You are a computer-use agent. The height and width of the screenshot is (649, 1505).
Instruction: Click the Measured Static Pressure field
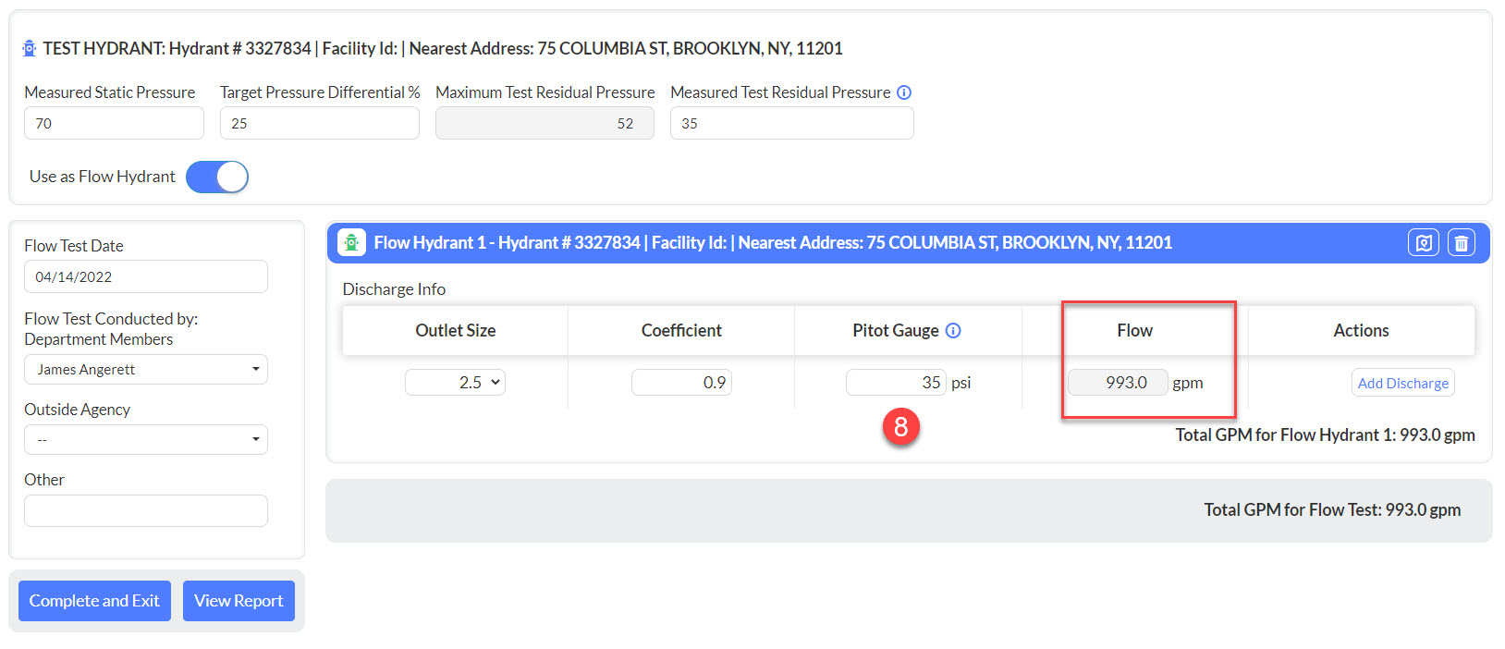click(x=114, y=123)
